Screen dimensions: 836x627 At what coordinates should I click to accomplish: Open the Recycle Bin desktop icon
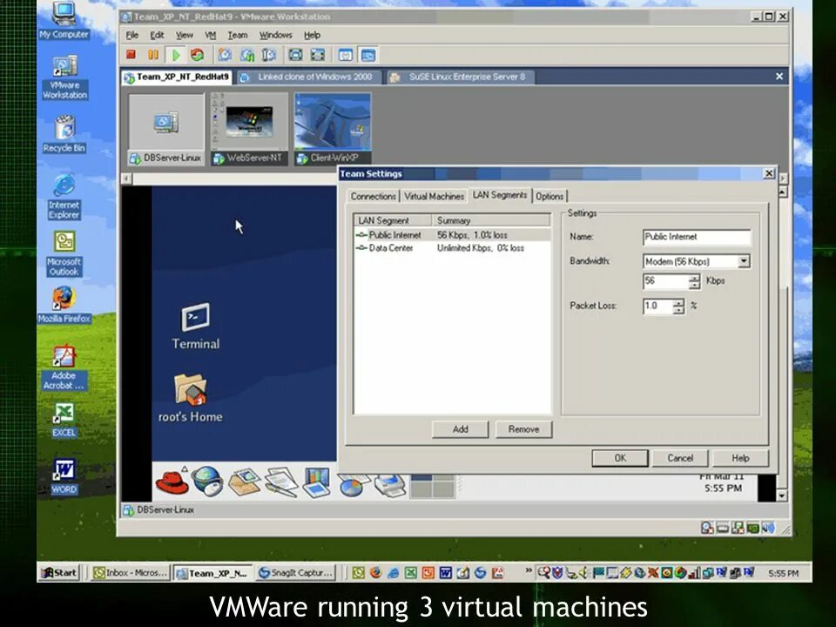[x=64, y=134]
